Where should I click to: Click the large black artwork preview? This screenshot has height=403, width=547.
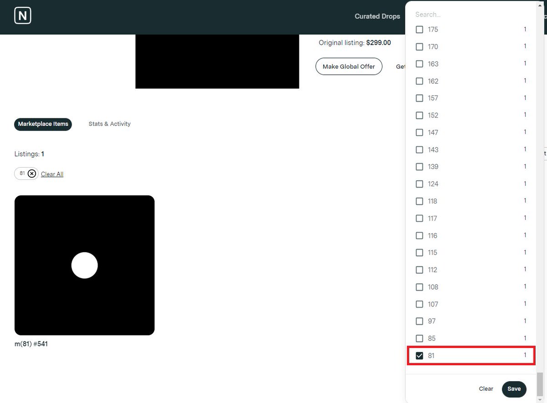(x=217, y=61)
